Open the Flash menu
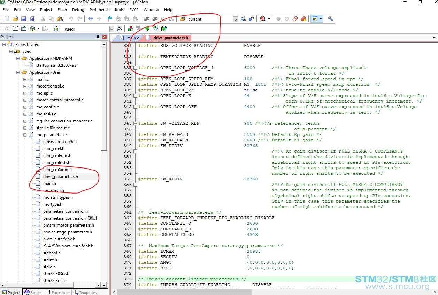The width and height of the screenshot is (438, 295). [62, 10]
